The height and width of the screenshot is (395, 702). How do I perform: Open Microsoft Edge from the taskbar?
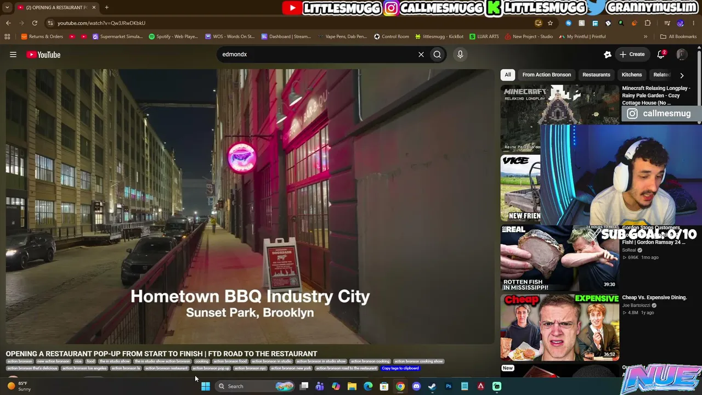pos(368,386)
